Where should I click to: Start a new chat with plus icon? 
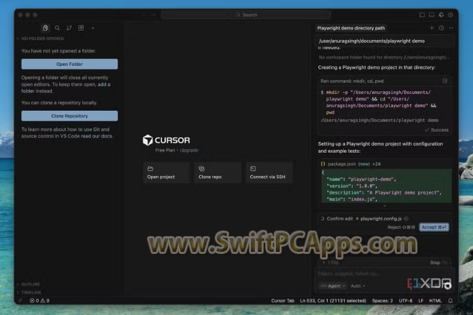pyautogui.click(x=432, y=28)
